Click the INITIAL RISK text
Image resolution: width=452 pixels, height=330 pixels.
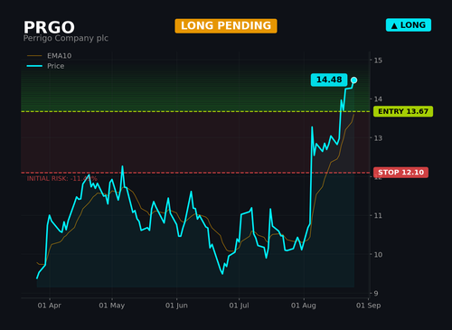(x=61, y=179)
